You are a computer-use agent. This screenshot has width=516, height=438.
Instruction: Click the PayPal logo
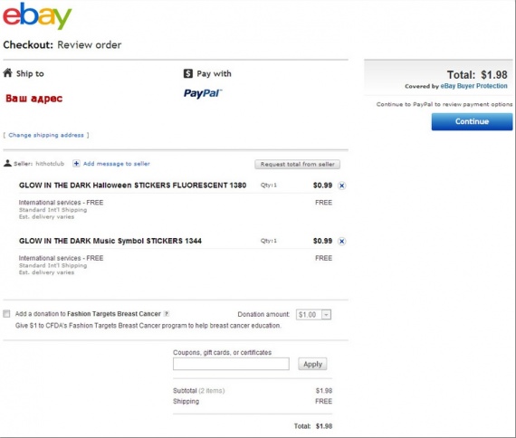[203, 93]
